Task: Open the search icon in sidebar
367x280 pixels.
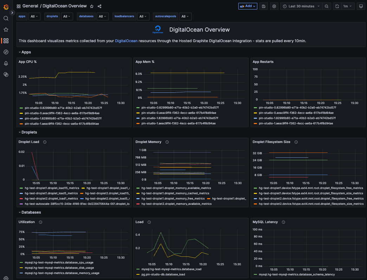Action: coord(6,18)
